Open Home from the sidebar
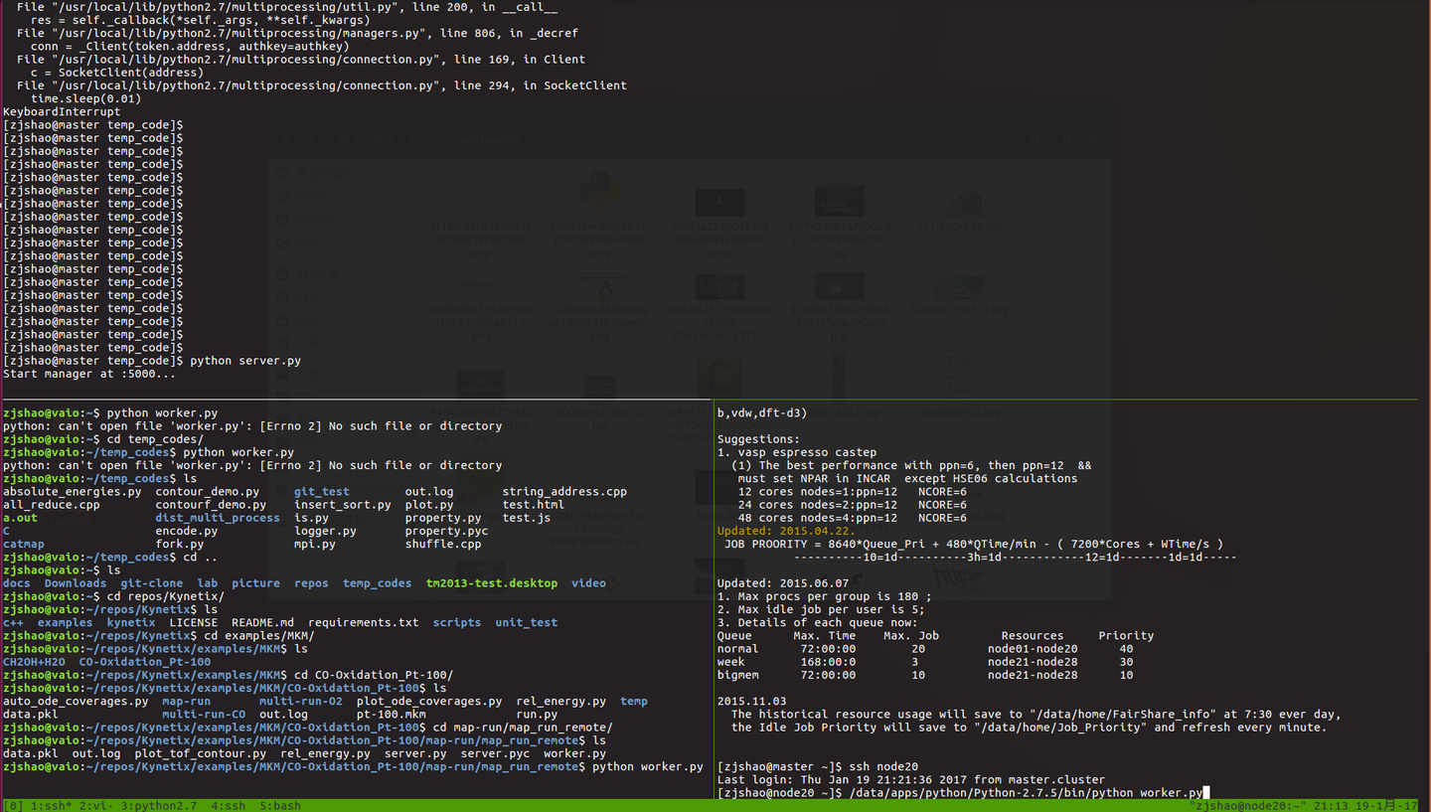This screenshot has width=1431, height=812. [x=311, y=196]
